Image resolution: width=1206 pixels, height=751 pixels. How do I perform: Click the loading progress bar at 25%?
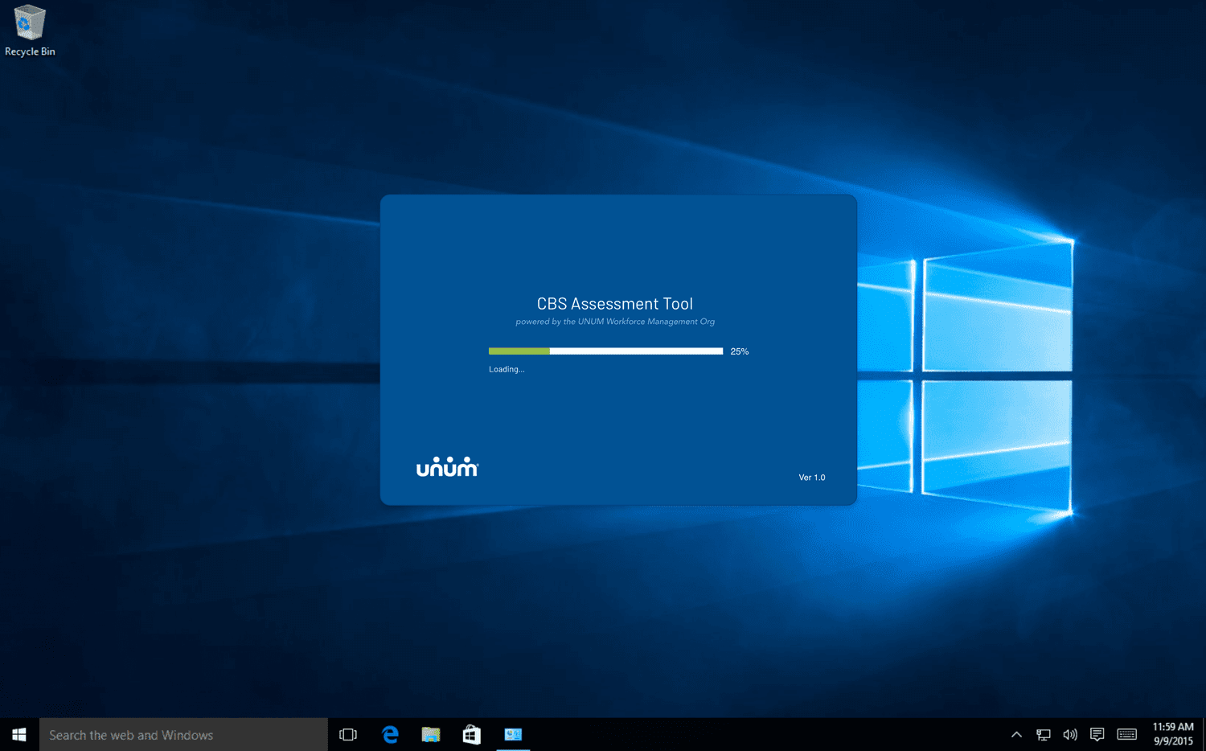coord(605,351)
